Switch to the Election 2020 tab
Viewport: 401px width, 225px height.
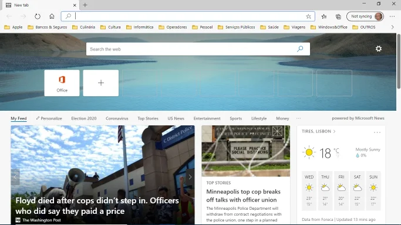click(84, 118)
